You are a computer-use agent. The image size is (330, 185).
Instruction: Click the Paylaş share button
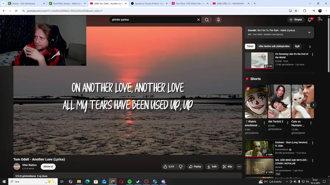[x=195, y=166]
